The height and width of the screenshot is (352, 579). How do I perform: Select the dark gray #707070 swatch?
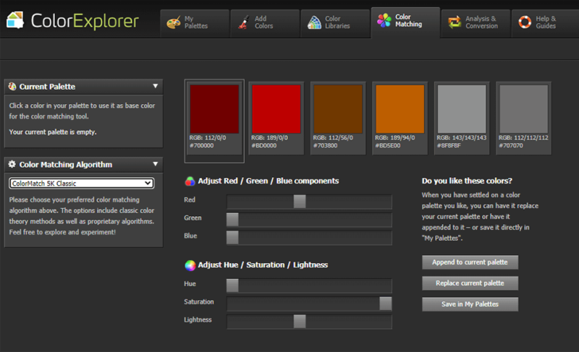click(x=523, y=109)
